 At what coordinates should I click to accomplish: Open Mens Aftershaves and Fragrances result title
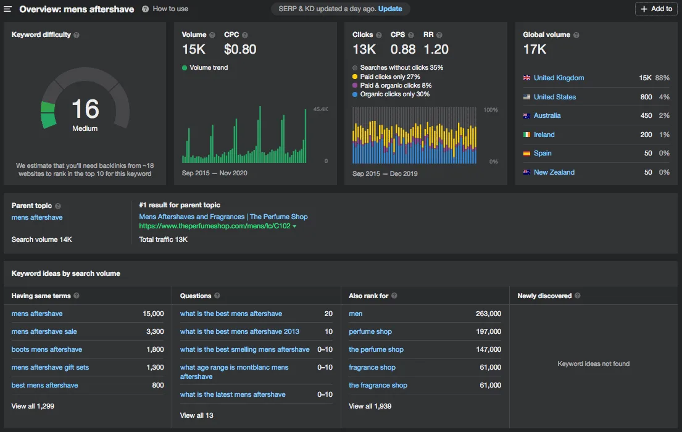tap(223, 217)
